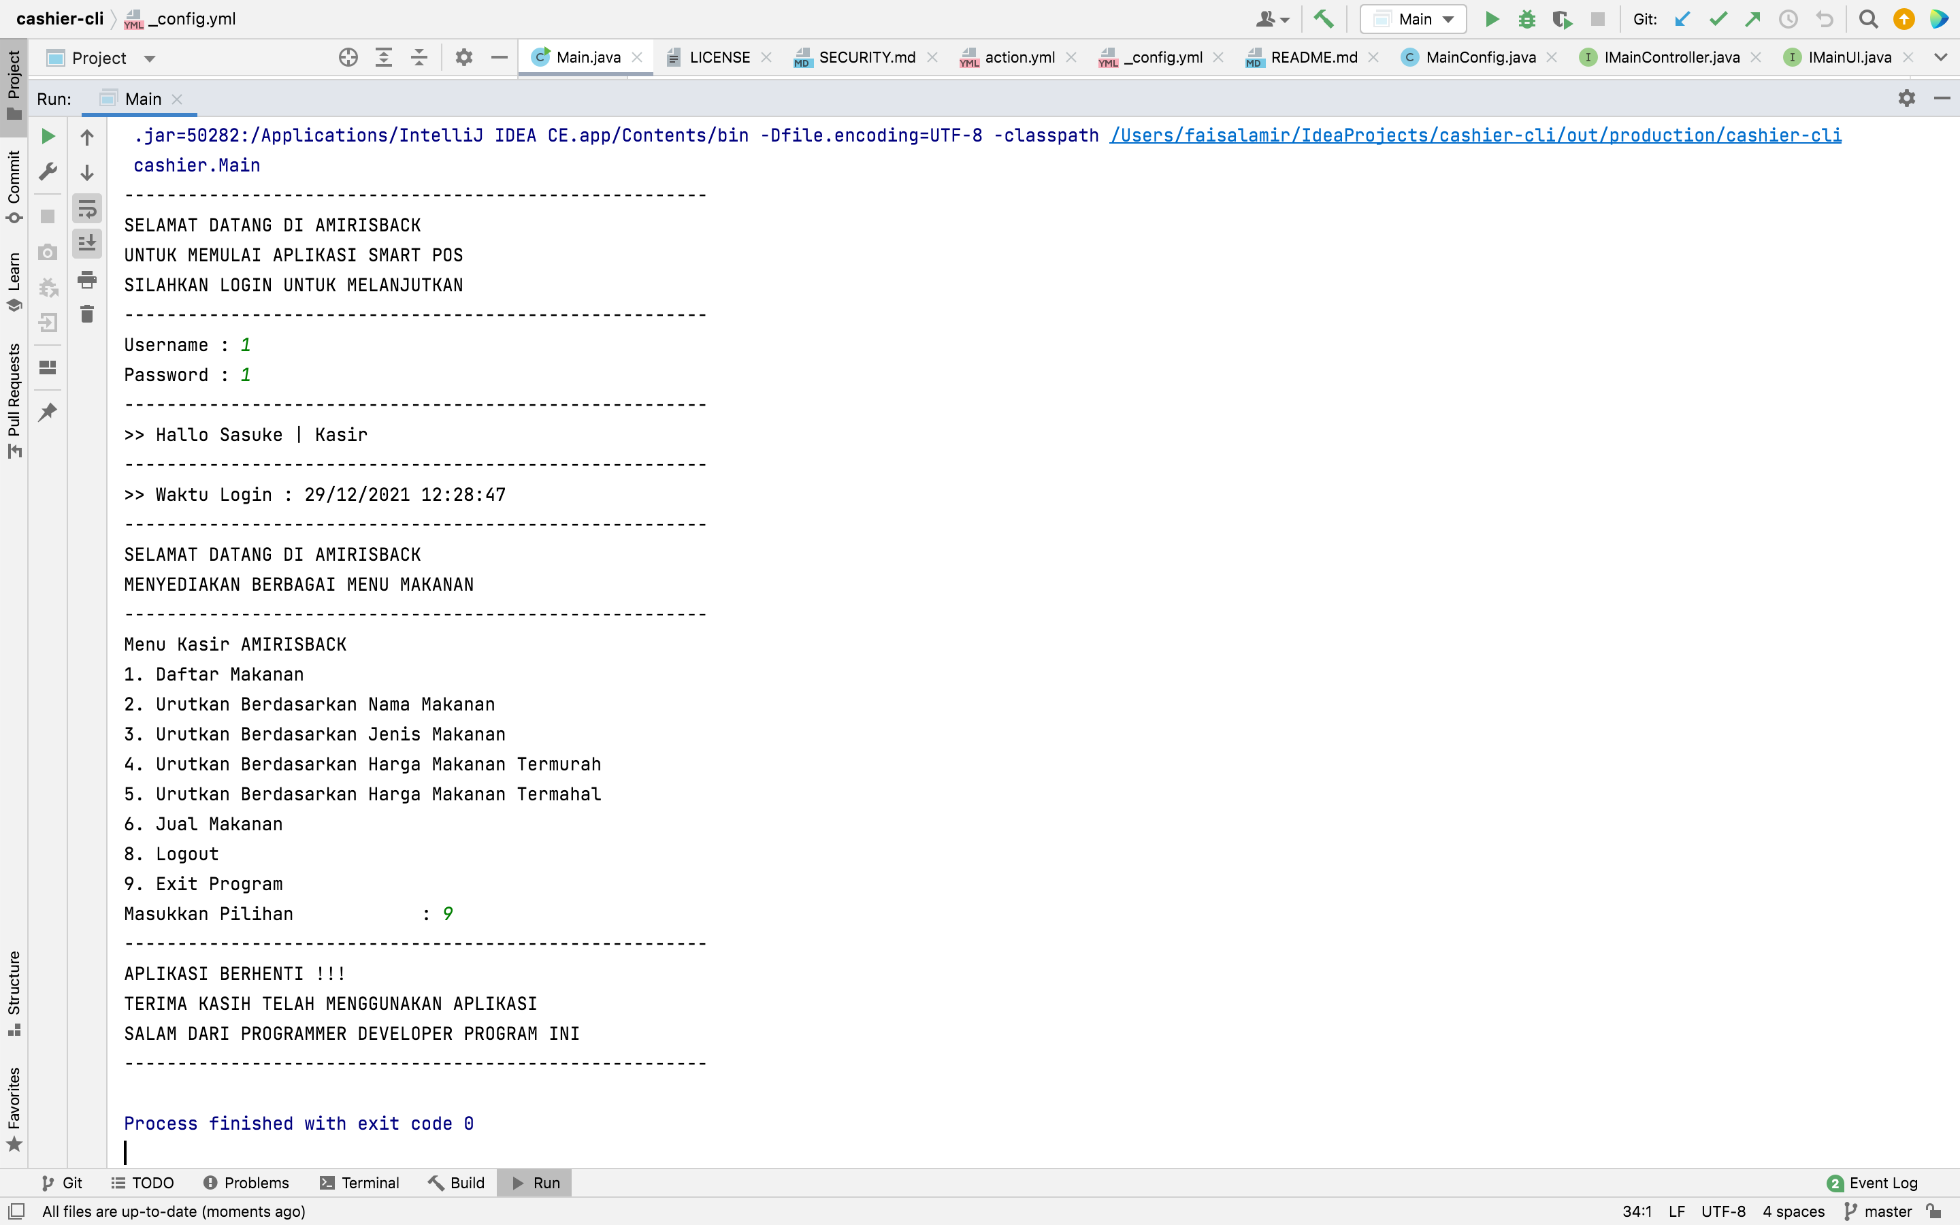Open the cashier-cli classpath link
This screenshot has width=1960, height=1225.
(x=1475, y=135)
